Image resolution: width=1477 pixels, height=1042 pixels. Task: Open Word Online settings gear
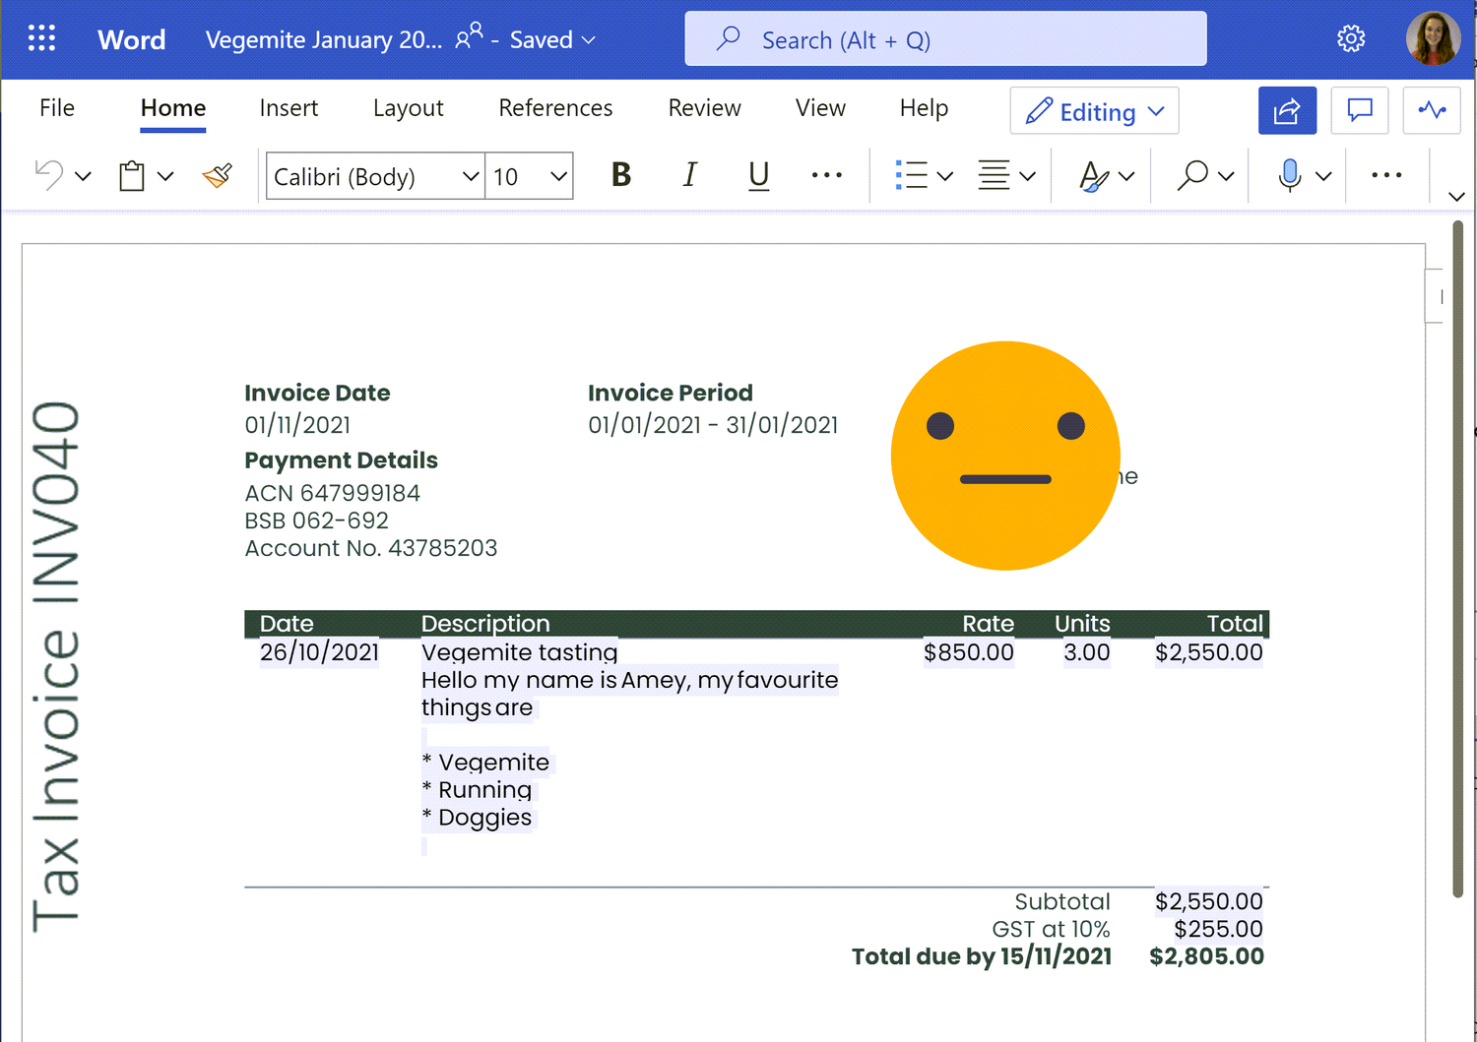coord(1351,38)
